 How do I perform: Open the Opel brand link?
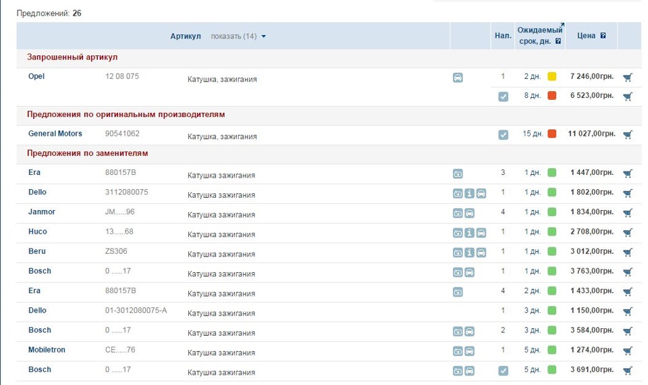coord(36,76)
